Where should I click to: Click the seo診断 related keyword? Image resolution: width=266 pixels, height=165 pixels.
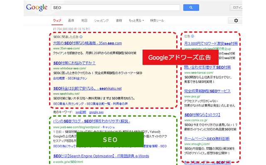click(x=81, y=112)
